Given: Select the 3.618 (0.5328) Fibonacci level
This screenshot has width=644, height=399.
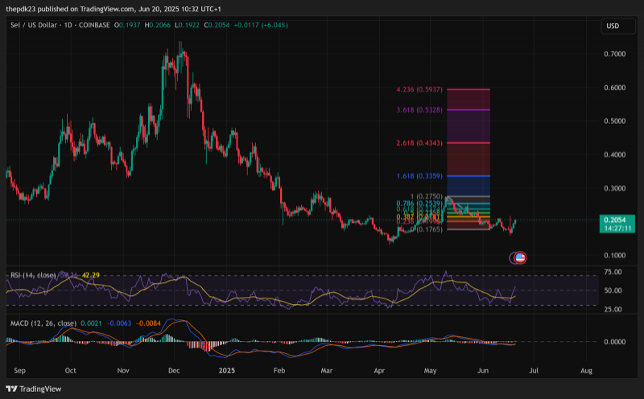Looking at the screenshot, I should pos(419,110).
